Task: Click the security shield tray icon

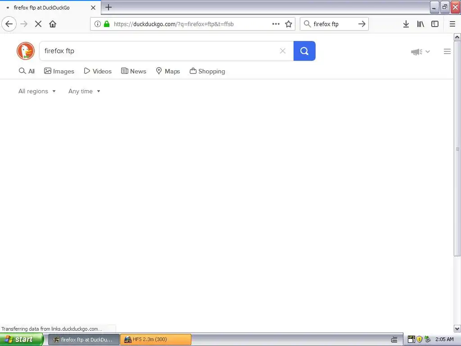Action: pyautogui.click(x=420, y=339)
